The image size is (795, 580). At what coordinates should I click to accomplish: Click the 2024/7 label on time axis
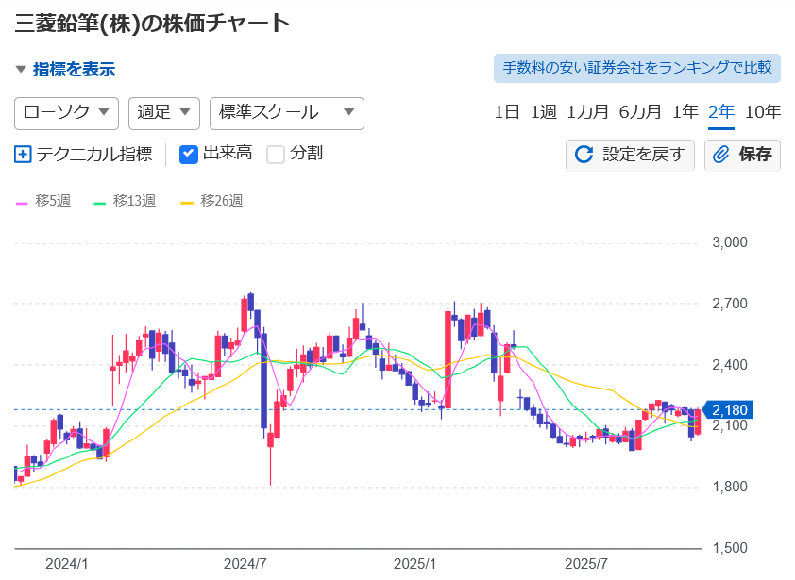click(x=245, y=563)
